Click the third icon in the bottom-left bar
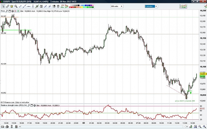The image size is (207, 129). 12,127
